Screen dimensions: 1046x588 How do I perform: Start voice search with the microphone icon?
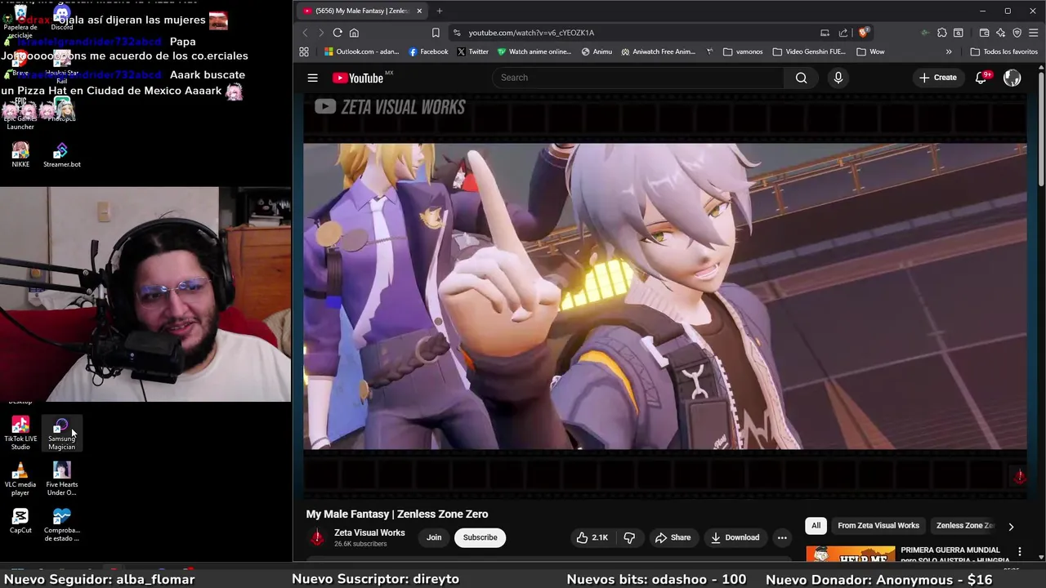[x=838, y=78]
